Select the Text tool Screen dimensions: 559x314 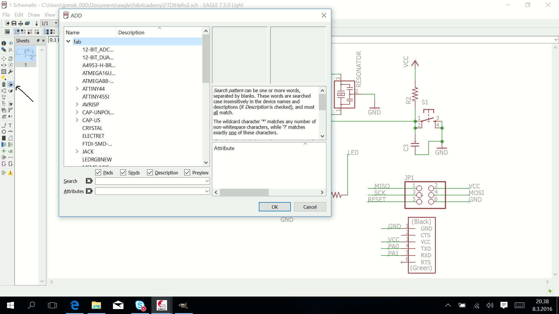pyautogui.click(x=10, y=125)
